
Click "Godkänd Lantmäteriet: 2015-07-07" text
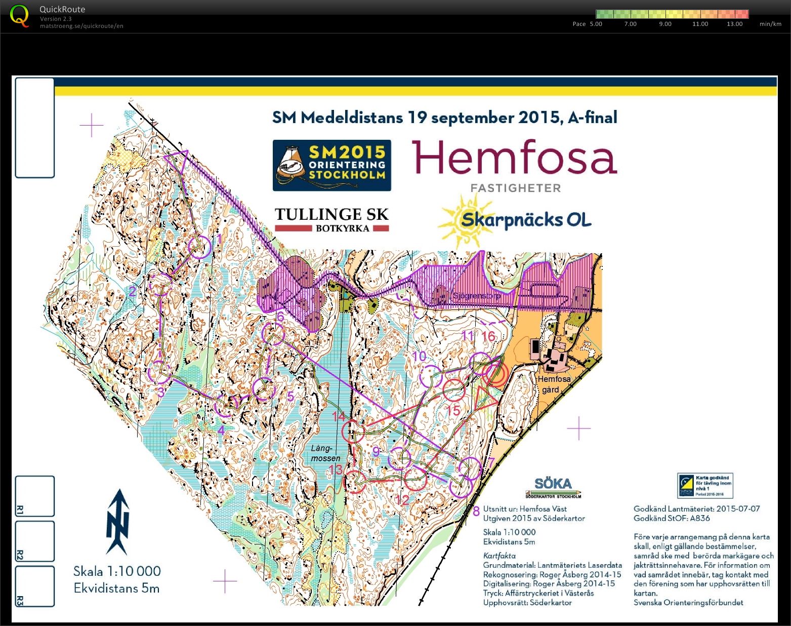[697, 509]
